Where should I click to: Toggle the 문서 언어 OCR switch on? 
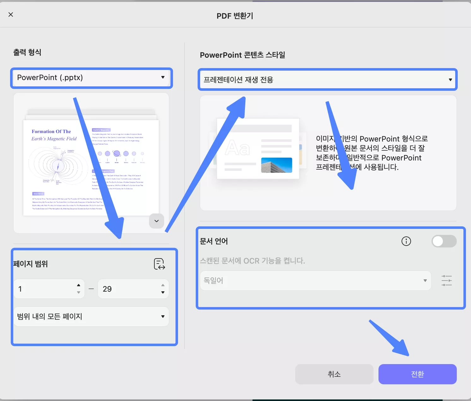point(444,241)
